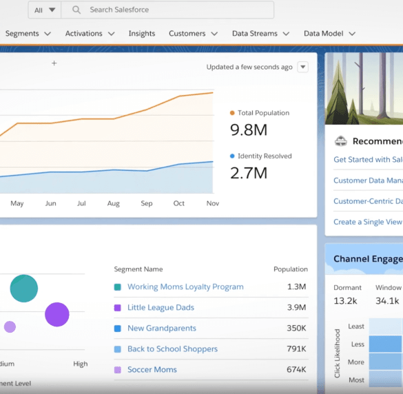403x394 pixels.
Task: Click the Search Salesforce input field
Action: [x=167, y=10]
